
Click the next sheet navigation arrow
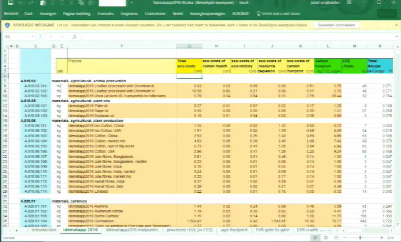pyautogui.click(x=17, y=230)
